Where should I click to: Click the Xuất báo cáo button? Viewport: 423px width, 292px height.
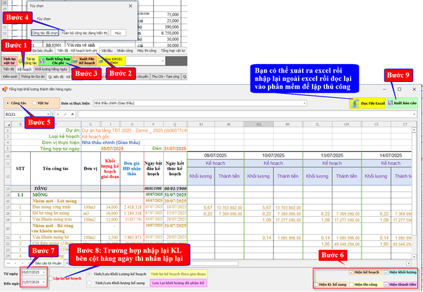point(402,103)
